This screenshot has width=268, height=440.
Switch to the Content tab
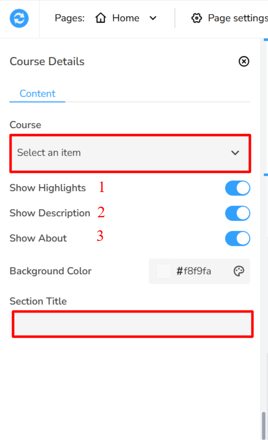click(x=37, y=94)
